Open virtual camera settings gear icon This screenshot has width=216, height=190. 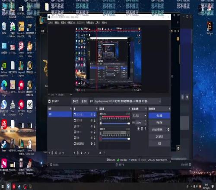pos(168,130)
